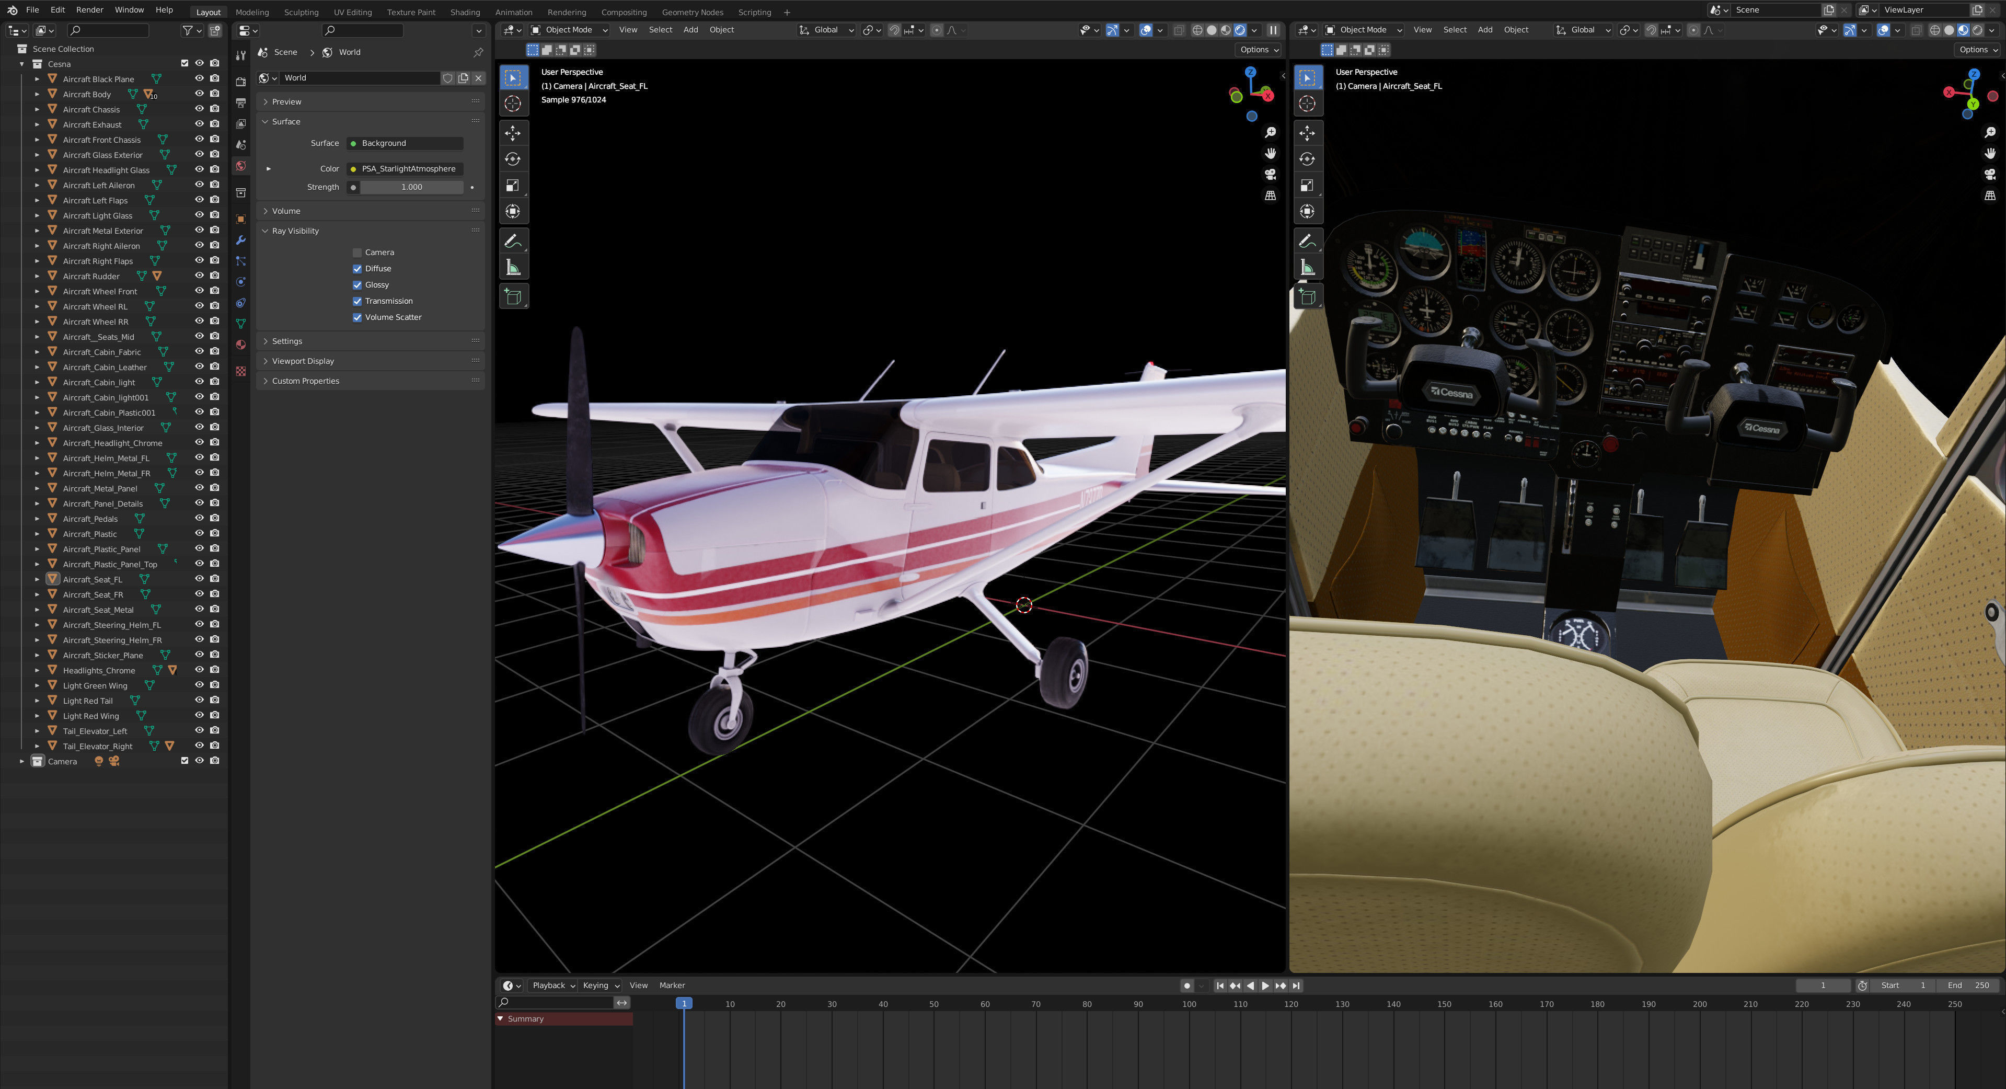This screenshot has height=1089, width=2006.
Task: Select the Move tool in left viewport
Action: click(x=512, y=132)
